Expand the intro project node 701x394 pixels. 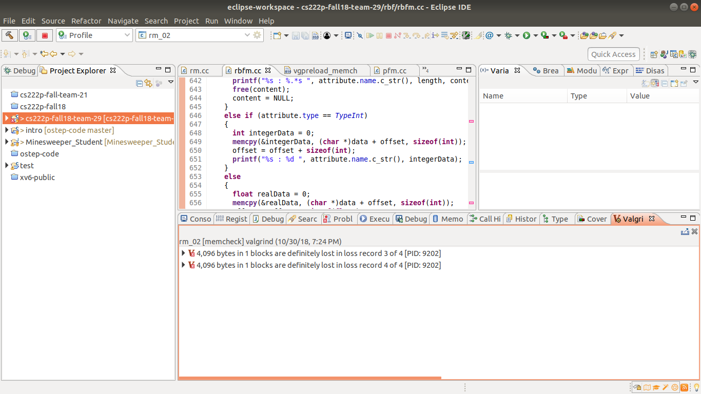pyautogui.click(x=7, y=130)
